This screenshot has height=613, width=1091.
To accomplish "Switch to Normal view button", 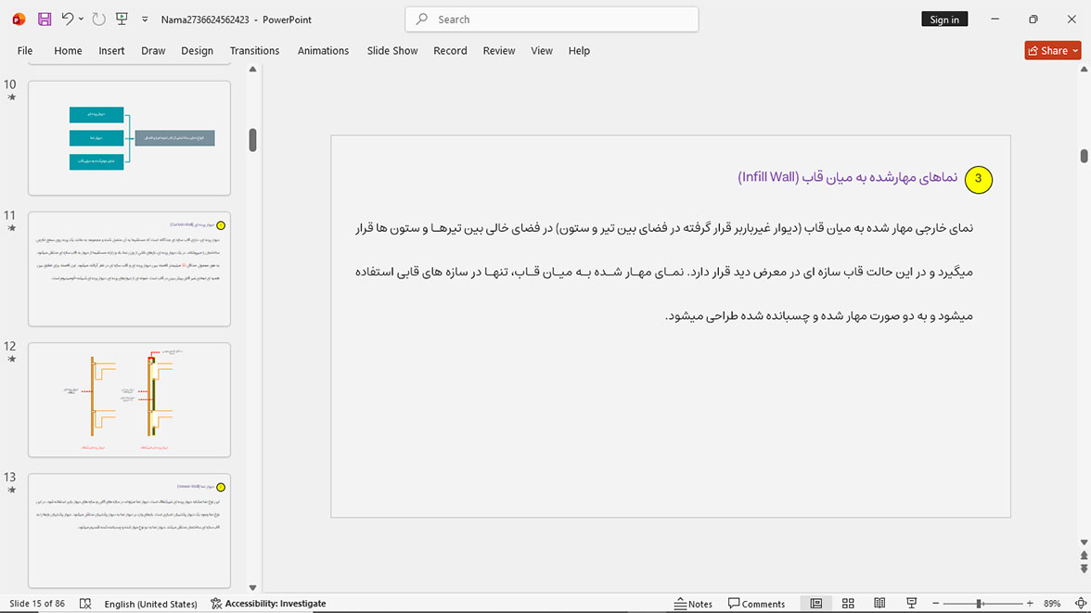I will [816, 603].
